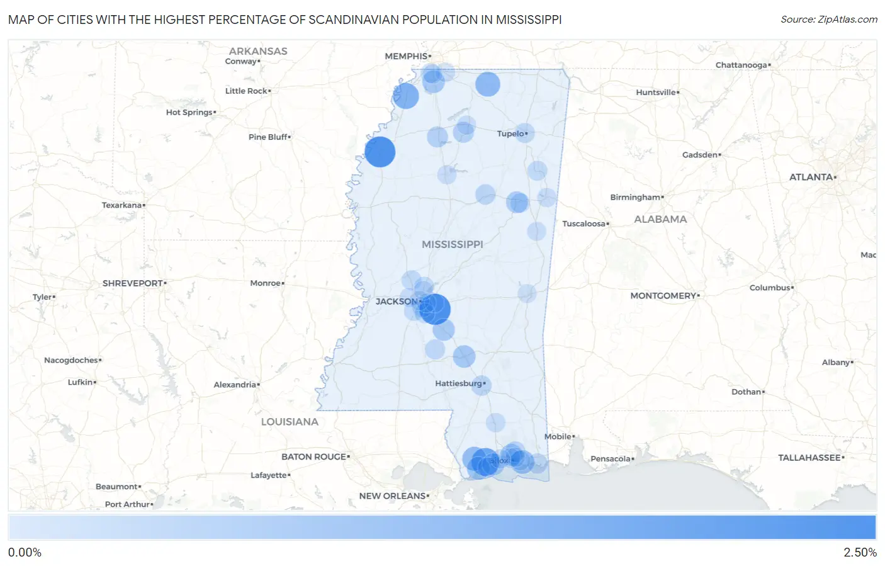Click the Tyler city label

[42, 297]
